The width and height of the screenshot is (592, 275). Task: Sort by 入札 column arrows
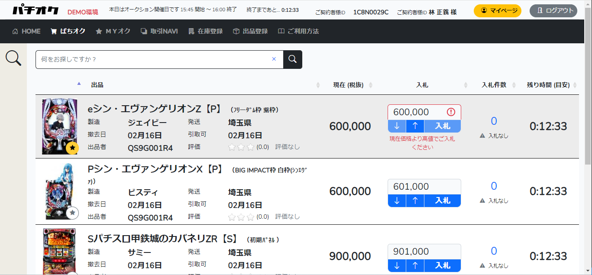point(466,85)
